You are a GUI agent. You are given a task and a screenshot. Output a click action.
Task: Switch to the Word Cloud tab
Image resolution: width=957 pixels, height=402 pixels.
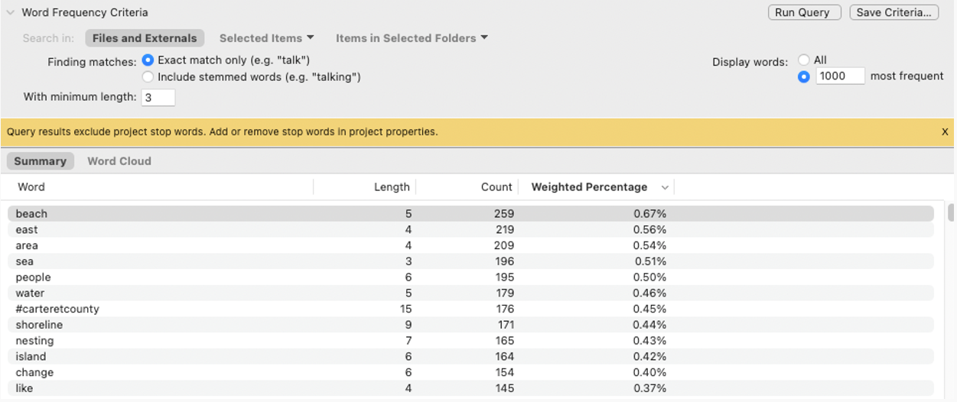coord(119,161)
